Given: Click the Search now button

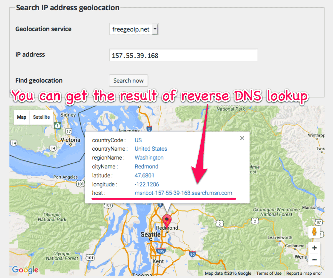Looking at the screenshot, I should (128, 81).
